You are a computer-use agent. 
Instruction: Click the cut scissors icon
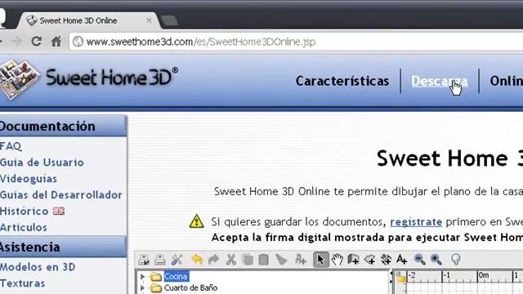tap(230, 260)
